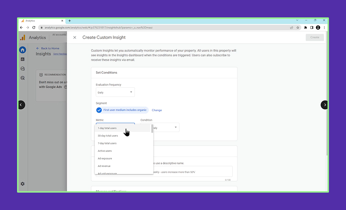This screenshot has height=210, width=346.
Task: Close the Create Custom Insight panel
Action: pyautogui.click(x=75, y=37)
